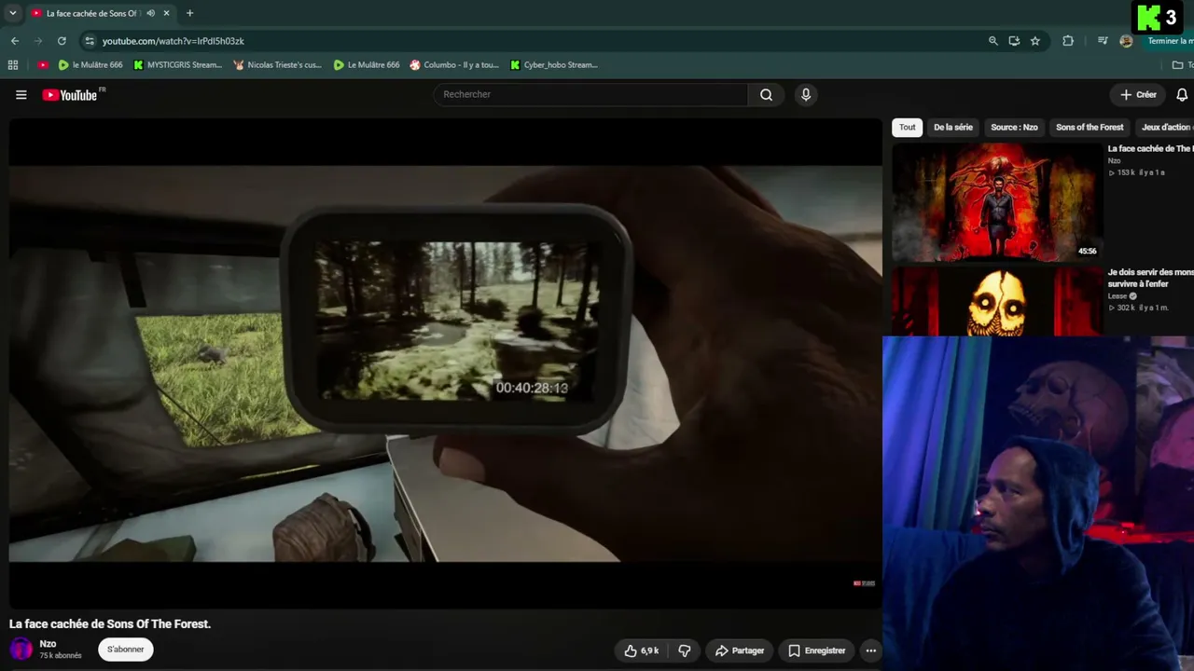The image size is (1194, 671).
Task: Like the video with 6,9 k likes
Action: point(641,650)
